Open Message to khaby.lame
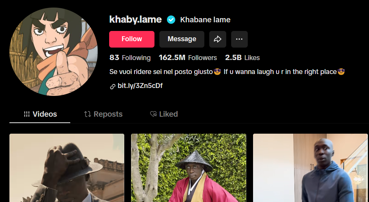The width and height of the screenshot is (369, 202). coord(182,39)
